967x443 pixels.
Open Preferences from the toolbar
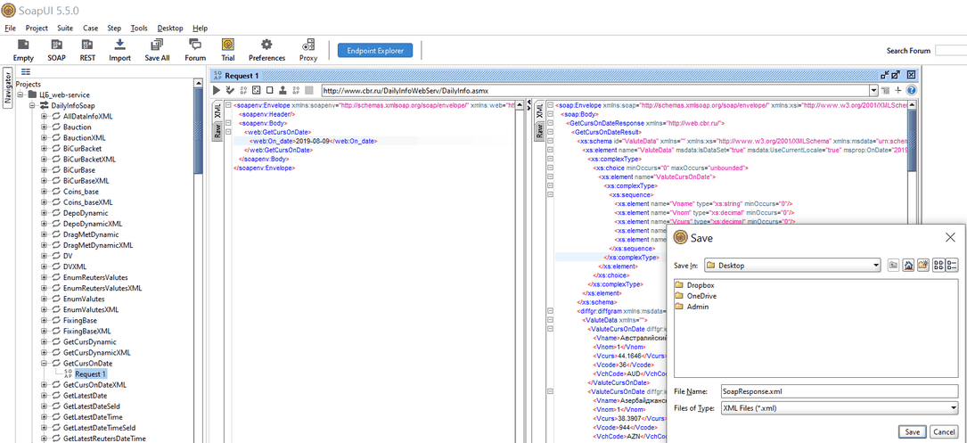266,50
